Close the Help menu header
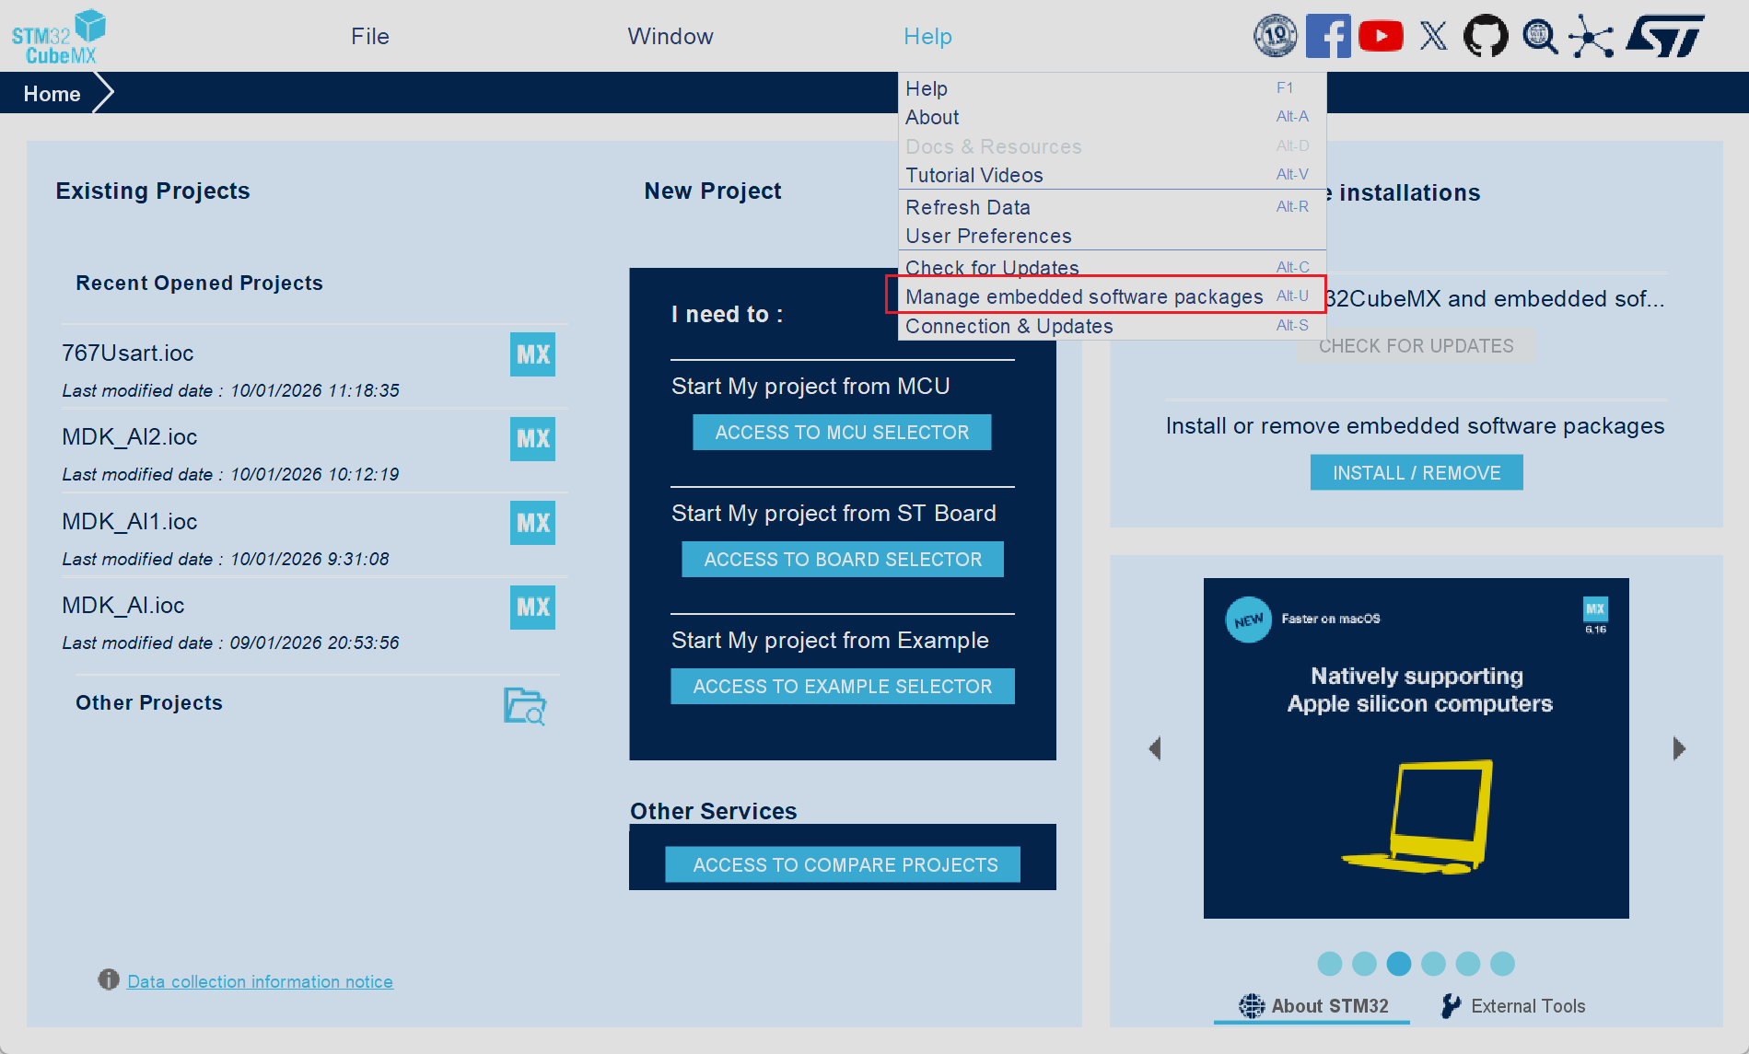 (927, 36)
